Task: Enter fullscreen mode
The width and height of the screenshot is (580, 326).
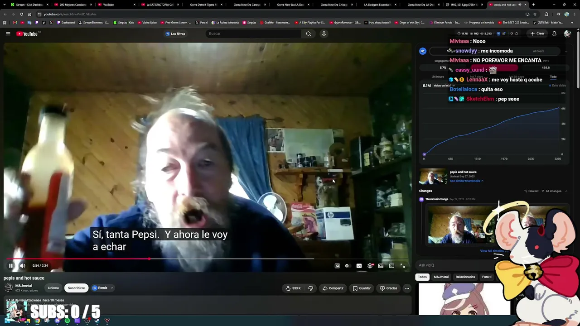Action: [402, 266]
